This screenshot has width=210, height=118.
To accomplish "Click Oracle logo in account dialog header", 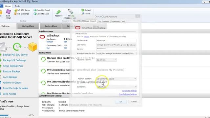I will 78,28.
